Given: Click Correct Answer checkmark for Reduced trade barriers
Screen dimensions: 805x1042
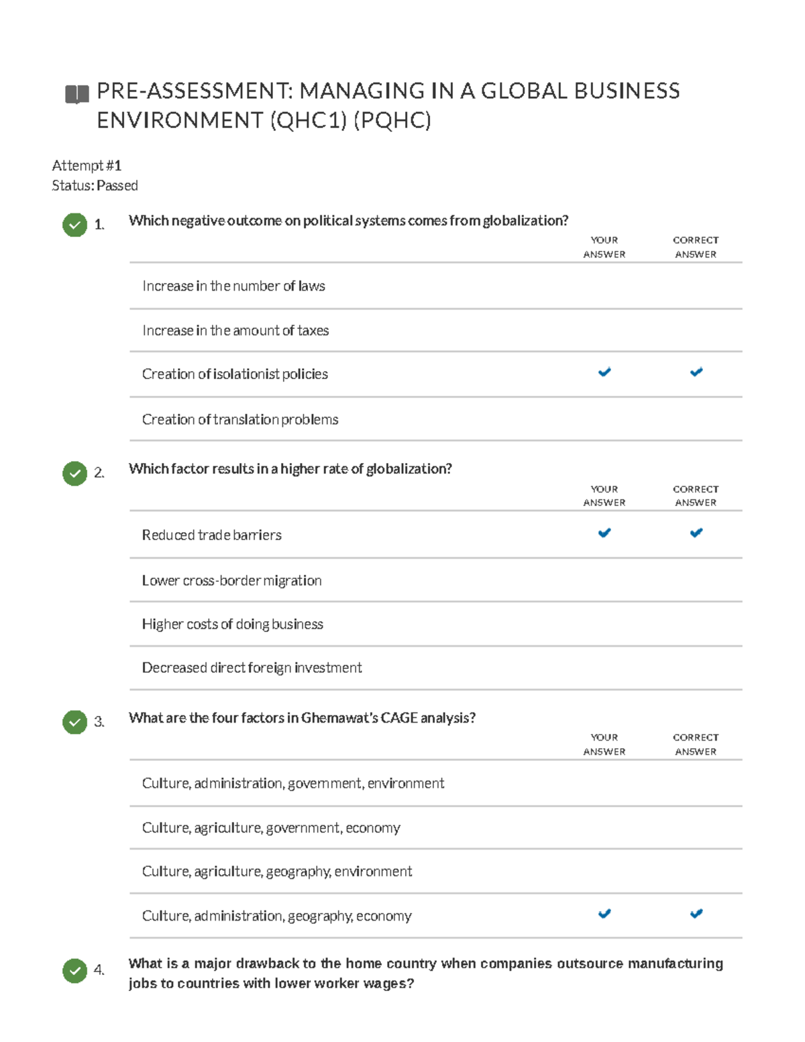Looking at the screenshot, I should [696, 533].
